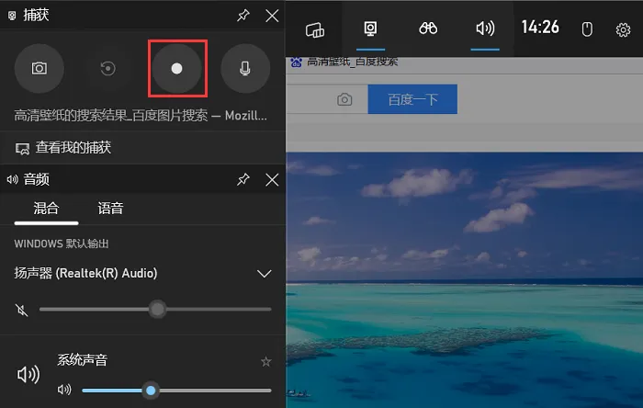Viewport: 643px width, 408px height.
Task: Toggle mouse click-through icon in Game Bar
Action: 587,29
